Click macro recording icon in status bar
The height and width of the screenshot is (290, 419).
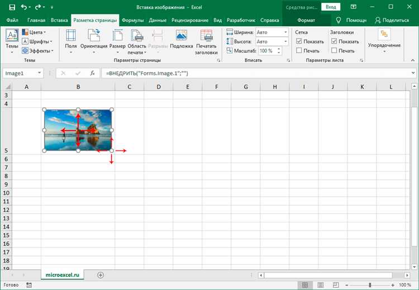click(x=29, y=285)
